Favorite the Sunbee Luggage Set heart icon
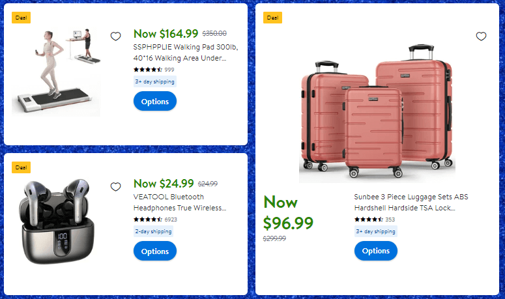This screenshot has width=505, height=299. 481,36
